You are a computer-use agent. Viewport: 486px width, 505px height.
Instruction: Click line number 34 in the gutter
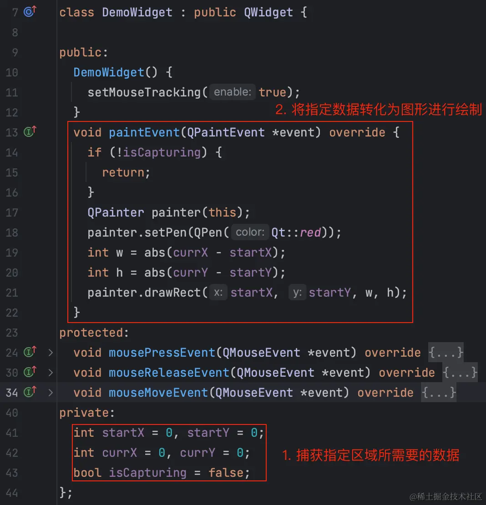pos(12,393)
